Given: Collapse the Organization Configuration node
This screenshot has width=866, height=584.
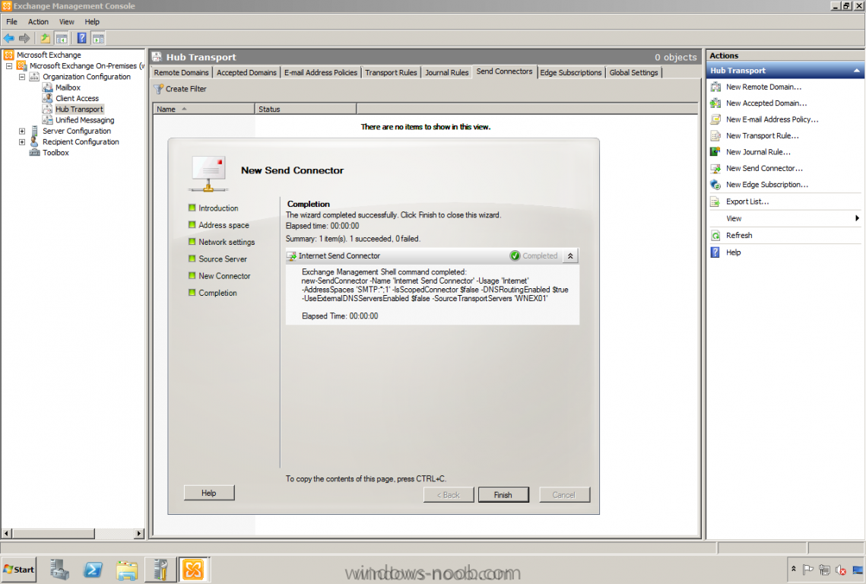Looking at the screenshot, I should click(x=22, y=77).
